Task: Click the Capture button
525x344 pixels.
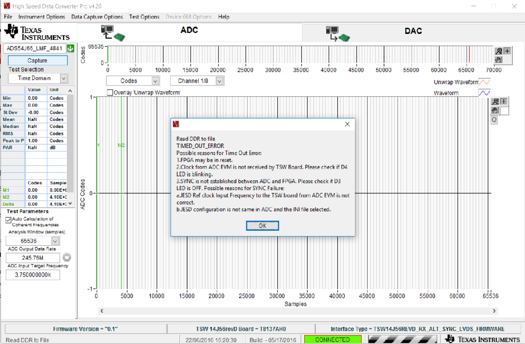Action: pyautogui.click(x=37, y=60)
